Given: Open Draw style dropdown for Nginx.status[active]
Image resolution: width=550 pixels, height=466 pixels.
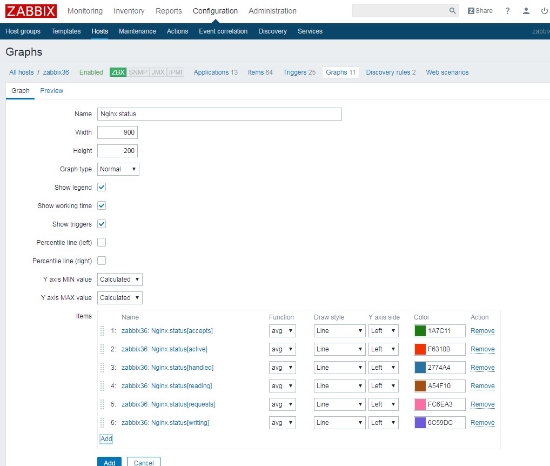Looking at the screenshot, I should [x=339, y=349].
